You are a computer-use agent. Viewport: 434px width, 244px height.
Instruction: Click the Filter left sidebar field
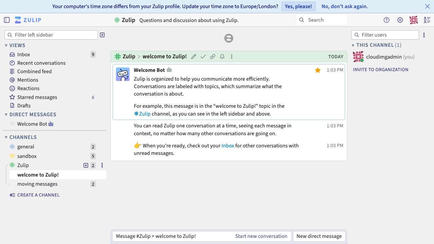click(x=51, y=35)
